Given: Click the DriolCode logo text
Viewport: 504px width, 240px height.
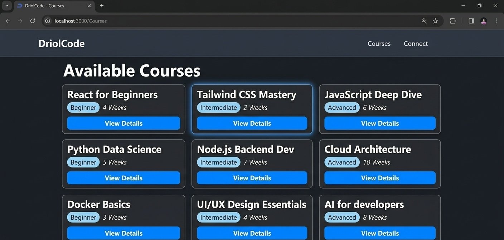Looking at the screenshot, I should tap(62, 44).
